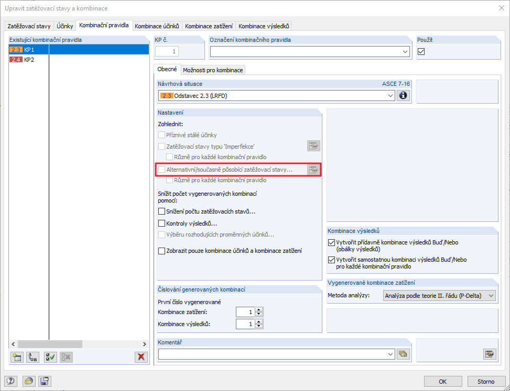Select KP1 in the existing rules list
This screenshot has height=391, width=510.
tap(79, 50)
